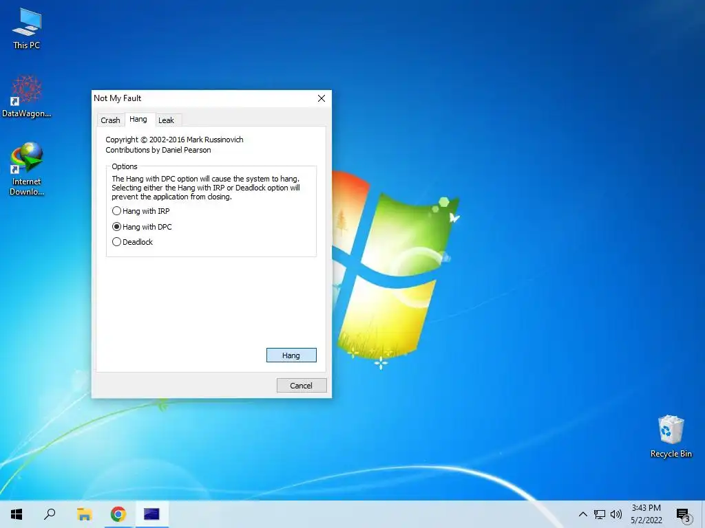
Task: Open File Explorer from the taskbar
Action: pyautogui.click(x=85, y=514)
